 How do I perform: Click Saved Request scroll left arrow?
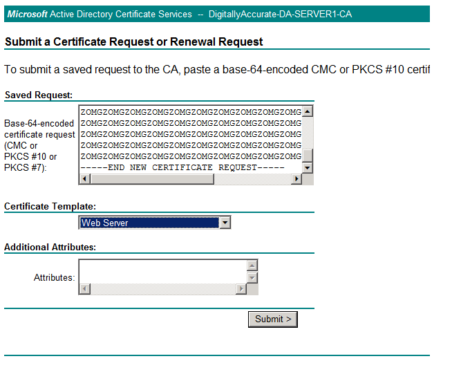pyautogui.click(x=85, y=179)
